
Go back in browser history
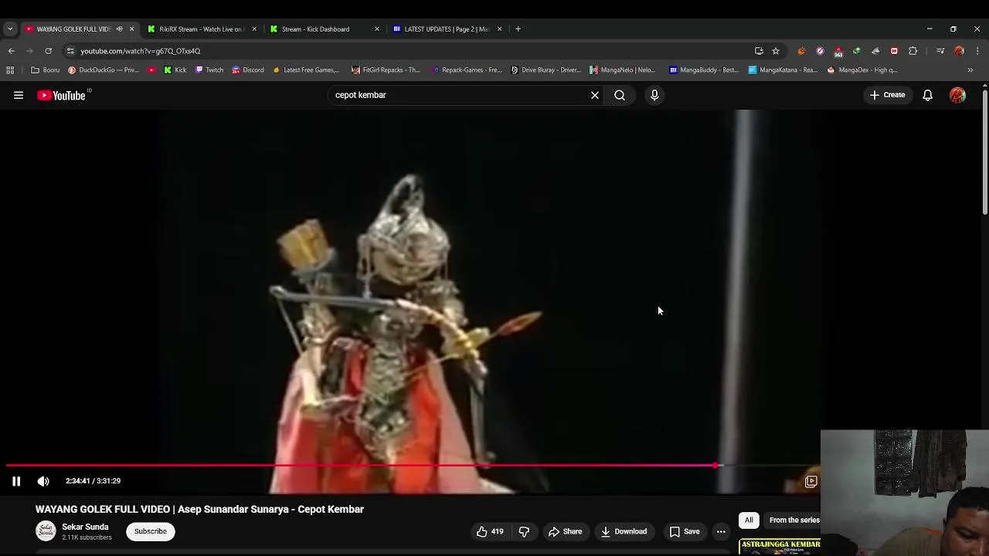[12, 51]
